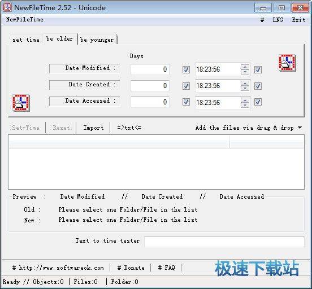The width and height of the screenshot is (312, 289).
Task: Toggle the Date Modified time checkbox
Action: (258, 69)
